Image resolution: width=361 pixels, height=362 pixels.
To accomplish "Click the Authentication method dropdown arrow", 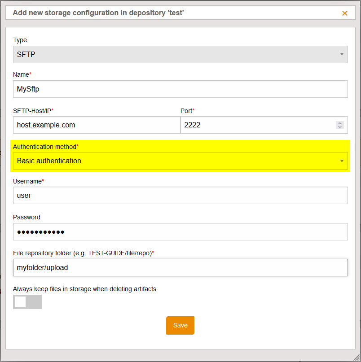I will click(341, 161).
